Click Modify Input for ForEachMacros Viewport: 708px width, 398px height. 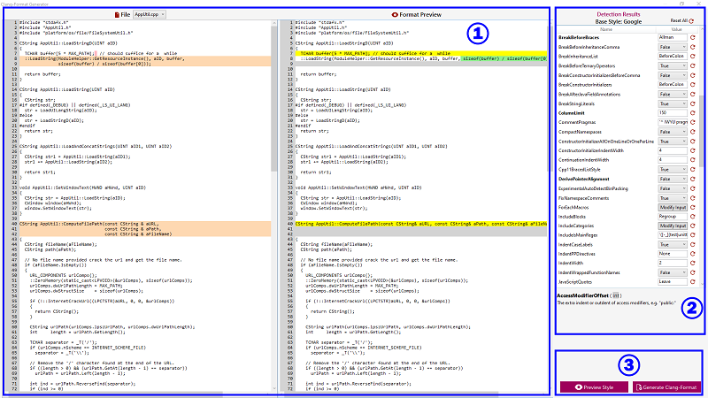click(673, 207)
